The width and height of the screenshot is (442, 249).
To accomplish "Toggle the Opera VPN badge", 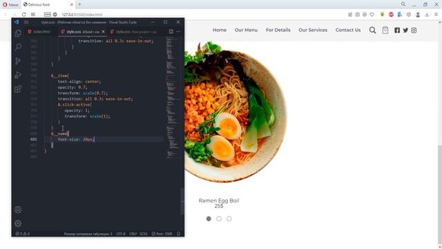I will pos(48,15).
